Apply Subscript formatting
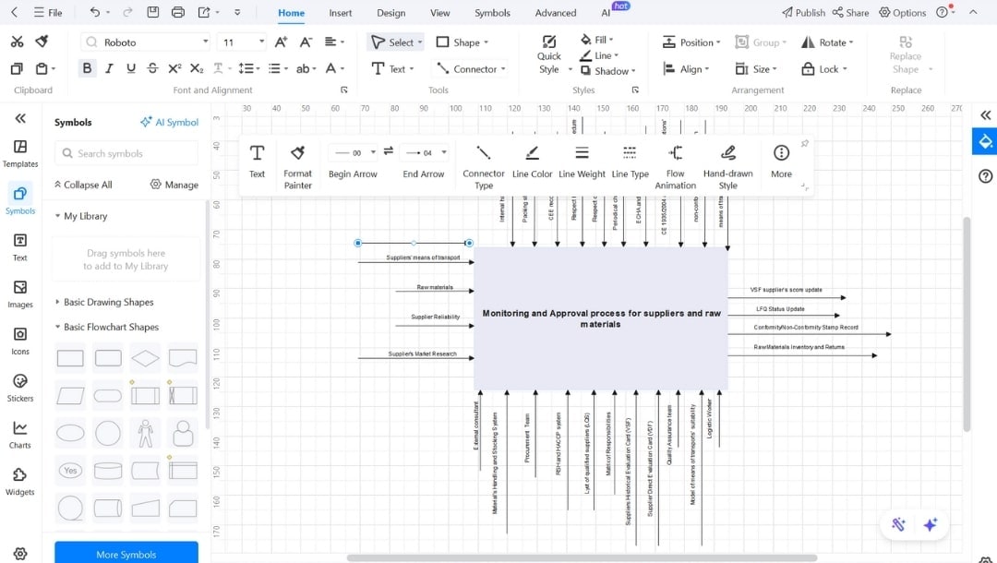997x563 pixels. coord(197,68)
